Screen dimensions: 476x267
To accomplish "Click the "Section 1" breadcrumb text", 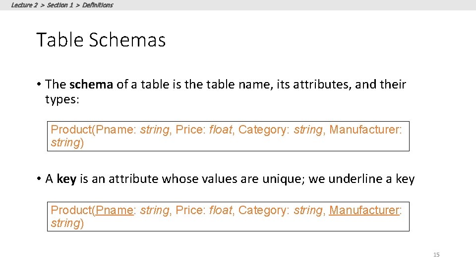I will tap(60, 5).
